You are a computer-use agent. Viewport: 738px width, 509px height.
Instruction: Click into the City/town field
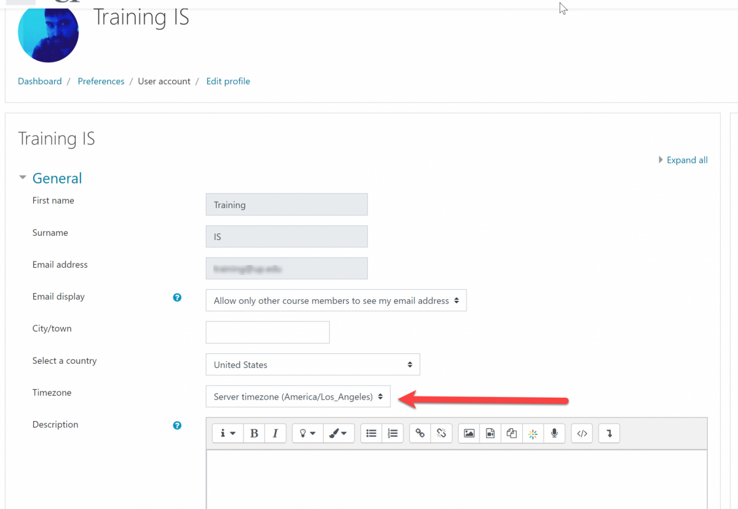pyautogui.click(x=268, y=332)
